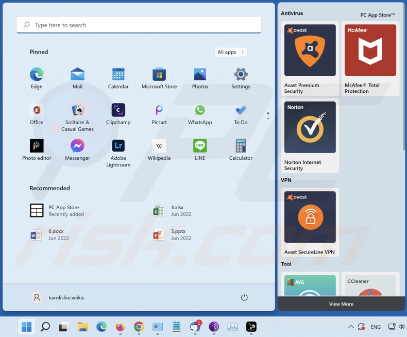Image resolution: width=407 pixels, height=337 pixels.
Task: Open the picture viewer taskbar icon
Action: (158, 327)
